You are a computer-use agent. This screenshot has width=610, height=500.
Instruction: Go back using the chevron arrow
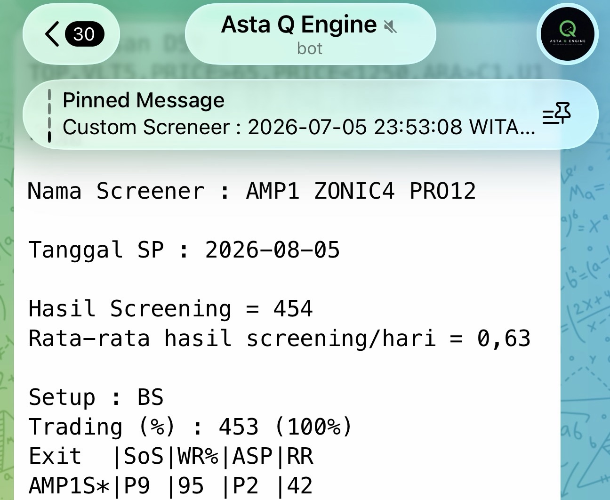[52, 34]
